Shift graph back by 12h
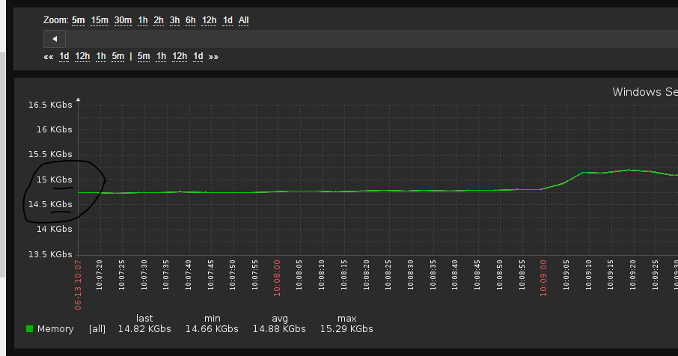 [x=82, y=56]
